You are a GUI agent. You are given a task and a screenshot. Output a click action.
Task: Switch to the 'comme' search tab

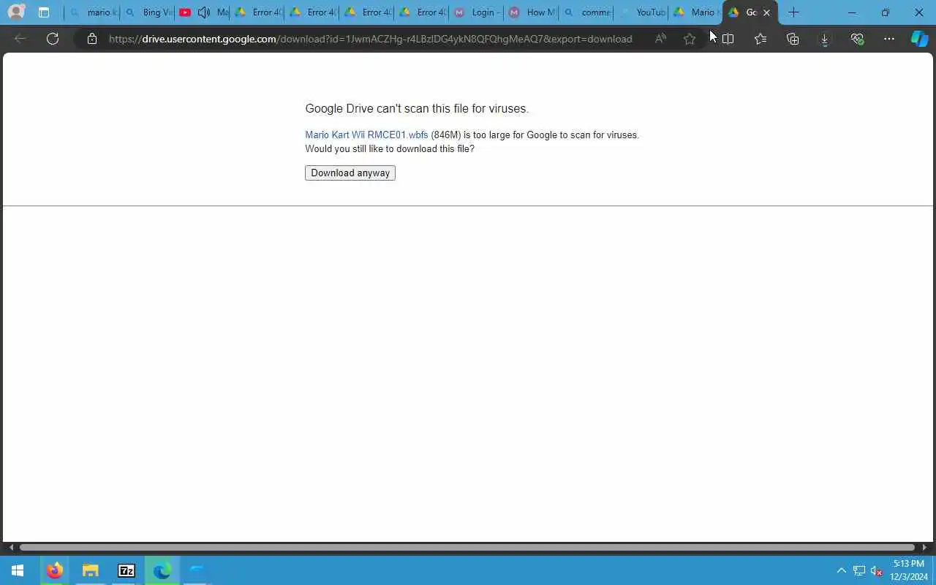(586, 12)
